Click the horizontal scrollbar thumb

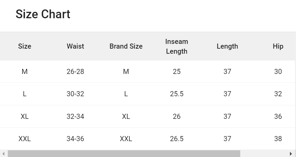click(x=124, y=154)
